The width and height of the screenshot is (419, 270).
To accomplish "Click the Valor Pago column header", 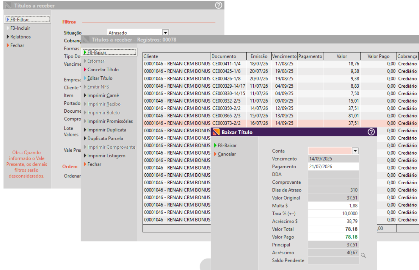I will [x=378, y=56].
